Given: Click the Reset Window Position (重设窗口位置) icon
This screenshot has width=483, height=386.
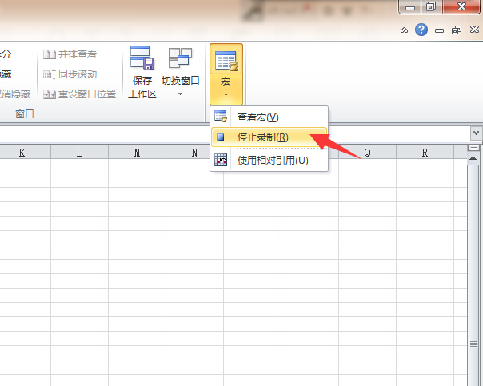Looking at the screenshot, I should pyautogui.click(x=50, y=94).
